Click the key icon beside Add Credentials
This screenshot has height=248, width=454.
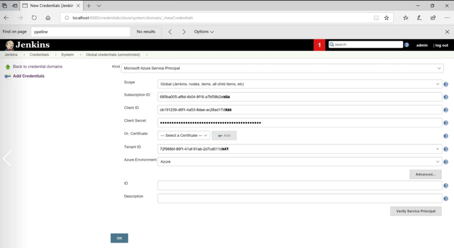pos(8,76)
